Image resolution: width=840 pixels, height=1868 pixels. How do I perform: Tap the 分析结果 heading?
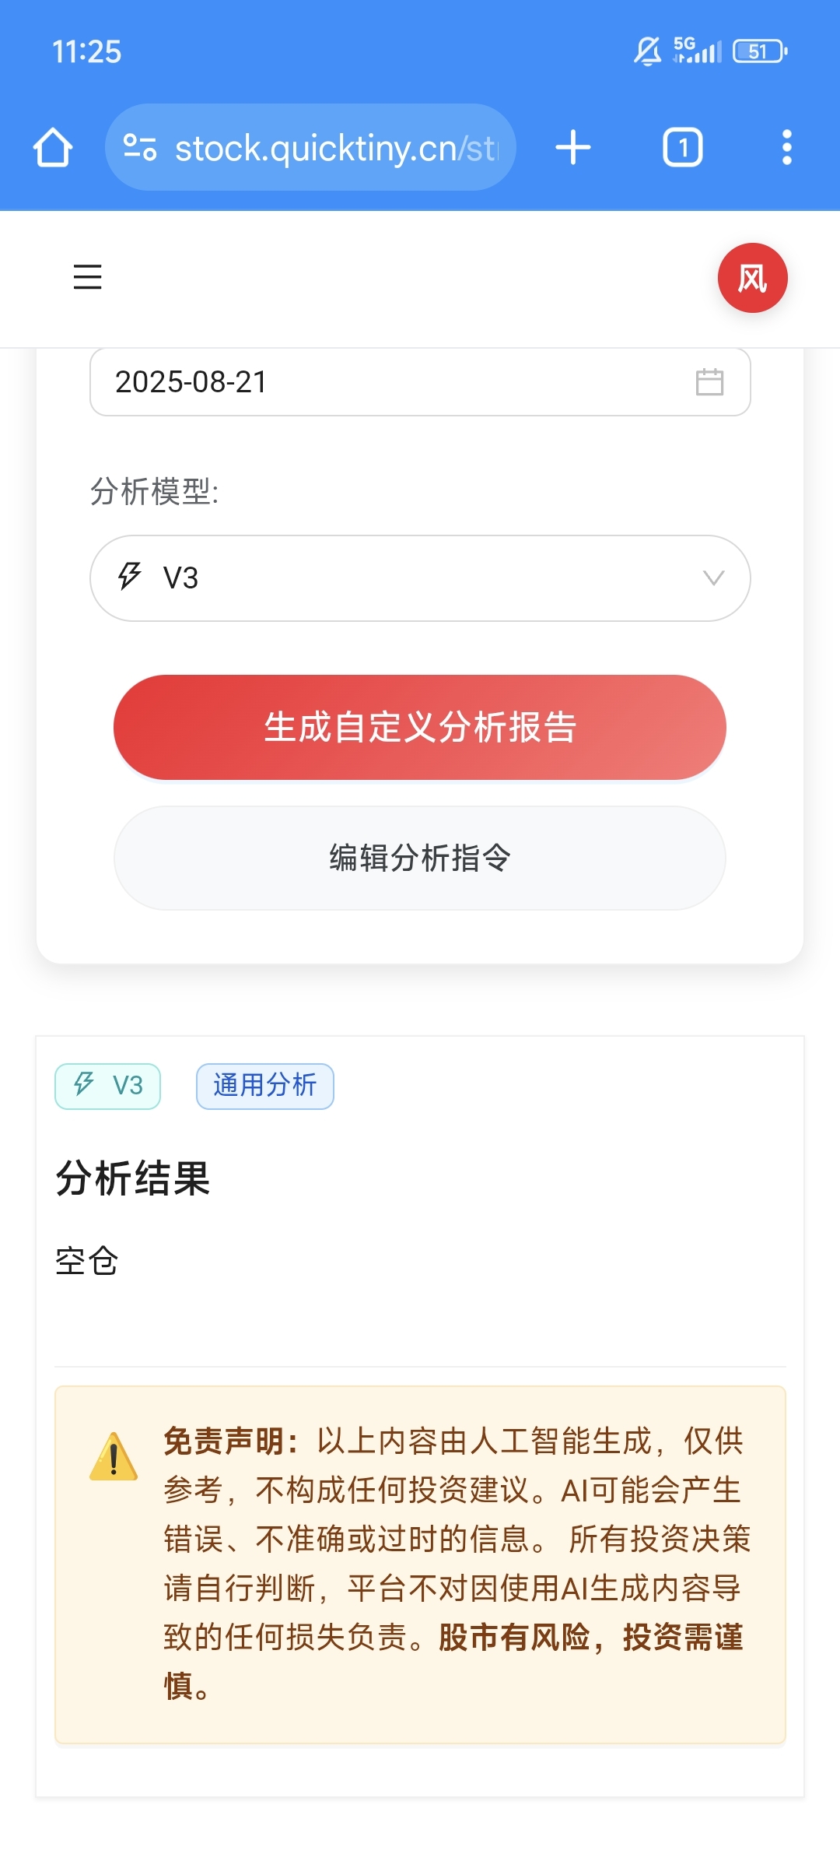coord(133,1178)
